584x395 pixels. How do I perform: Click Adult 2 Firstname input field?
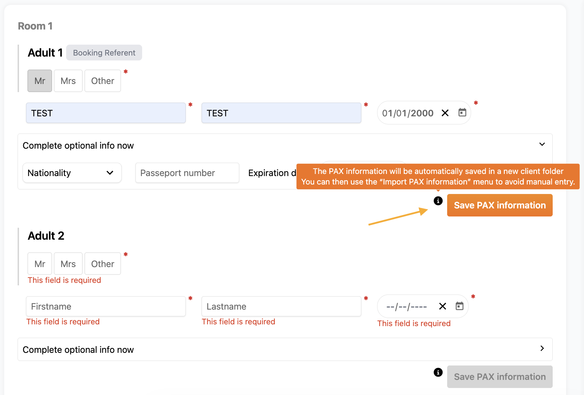(x=106, y=306)
